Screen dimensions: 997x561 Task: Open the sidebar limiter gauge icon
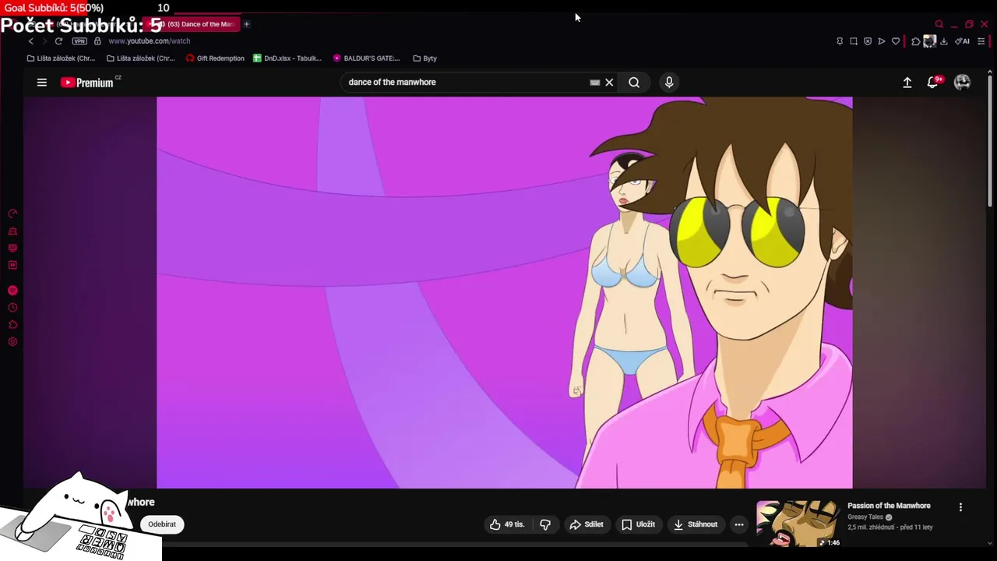point(12,213)
